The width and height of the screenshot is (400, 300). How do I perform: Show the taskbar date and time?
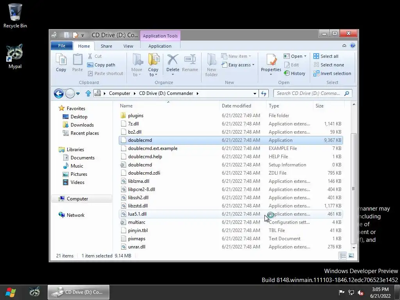click(x=380, y=292)
